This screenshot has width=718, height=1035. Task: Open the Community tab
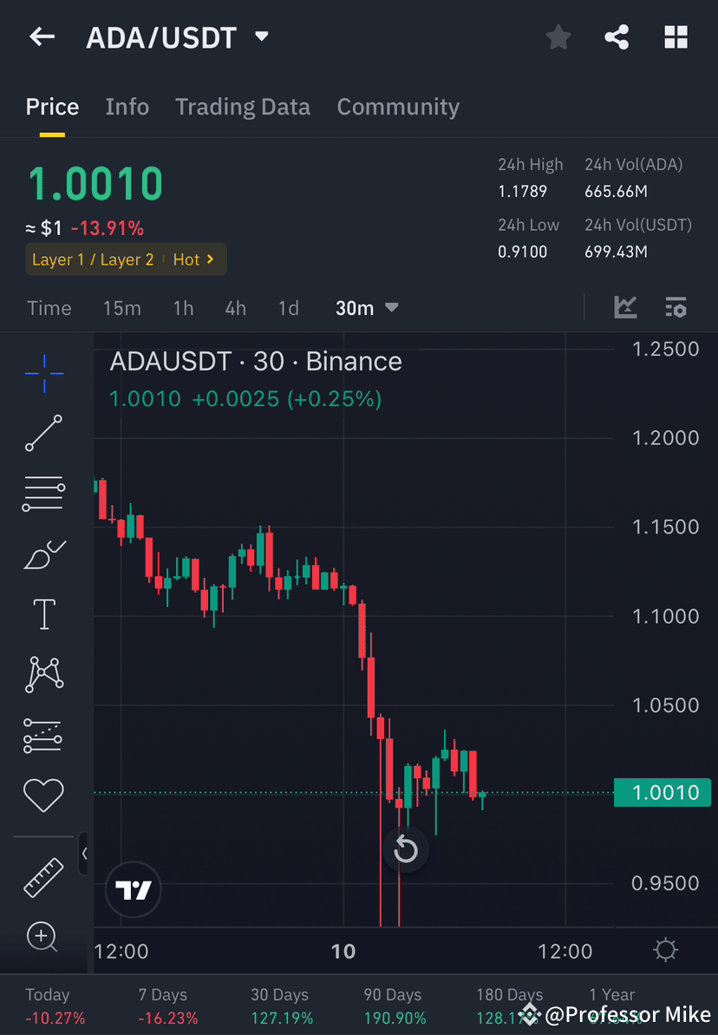tap(398, 106)
